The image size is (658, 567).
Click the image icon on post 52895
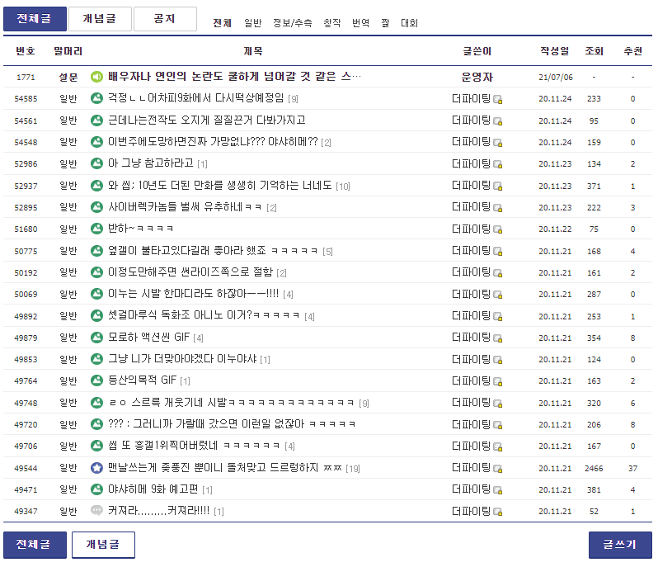coord(97,207)
